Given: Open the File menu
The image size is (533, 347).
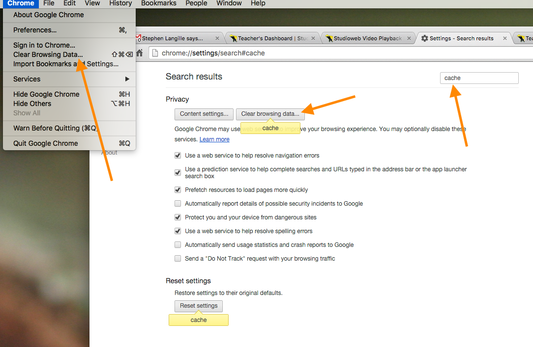Looking at the screenshot, I should tap(49, 3).
